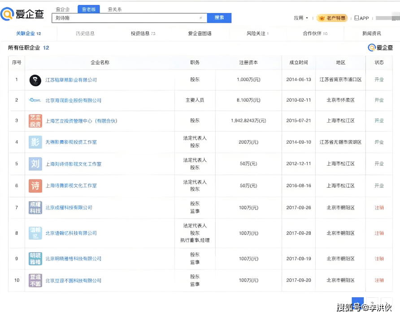Open 北京明晓雅格科技有限公司 link
The image size is (400, 316).
pyautogui.click(x=74, y=258)
